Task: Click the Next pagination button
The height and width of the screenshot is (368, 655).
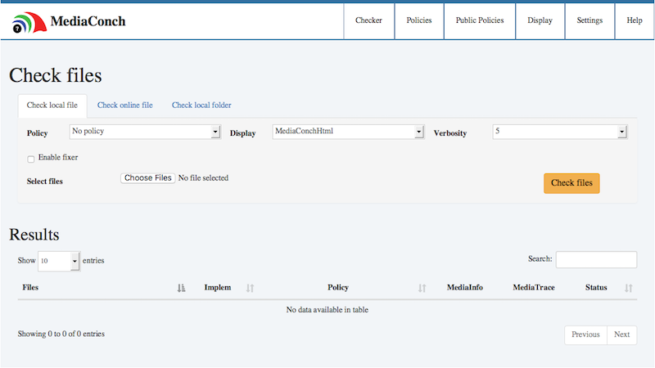Action: 621,334
